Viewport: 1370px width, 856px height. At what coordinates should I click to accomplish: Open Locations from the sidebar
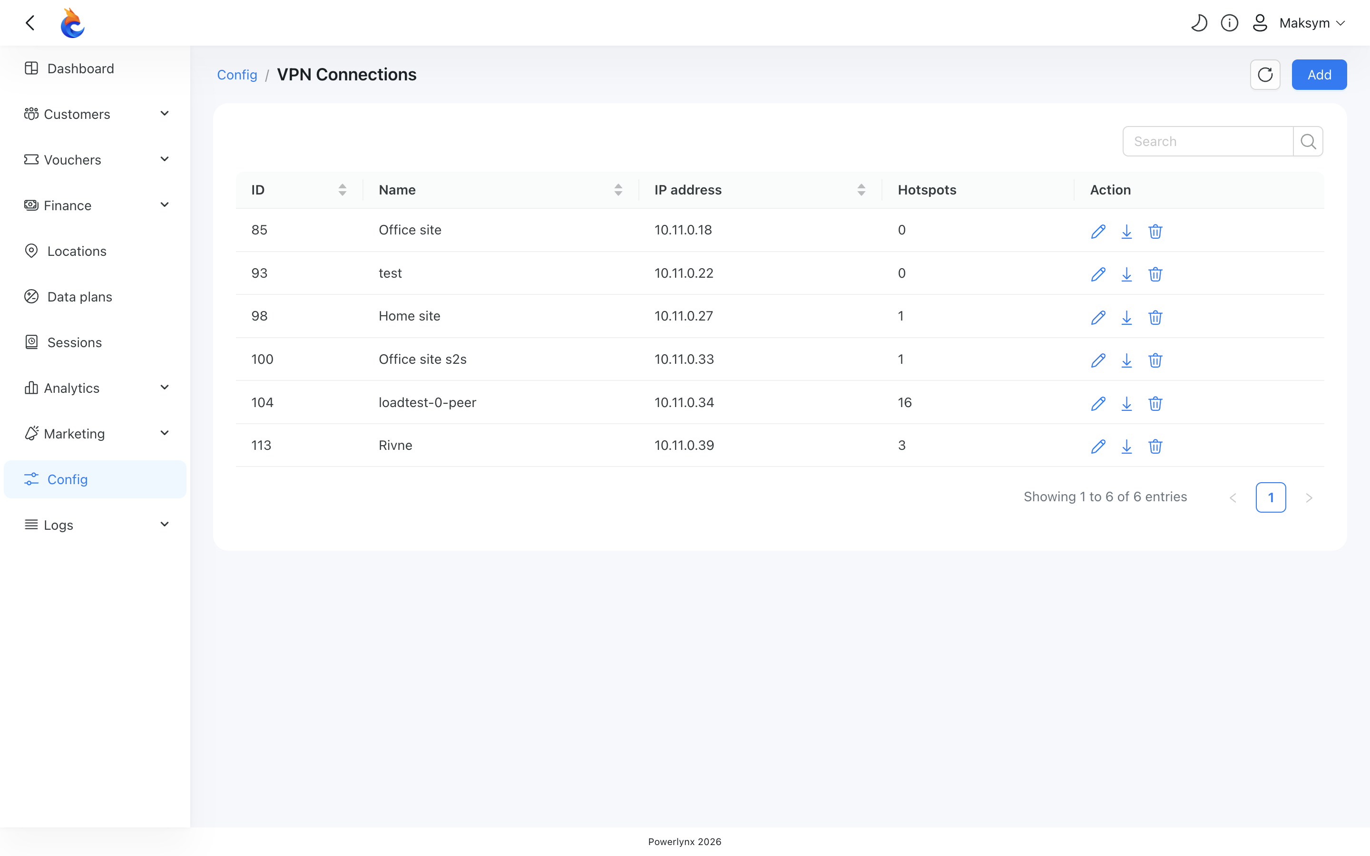coord(95,252)
